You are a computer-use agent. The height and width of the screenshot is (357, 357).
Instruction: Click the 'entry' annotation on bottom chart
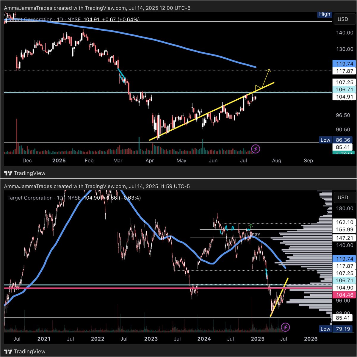254,234
